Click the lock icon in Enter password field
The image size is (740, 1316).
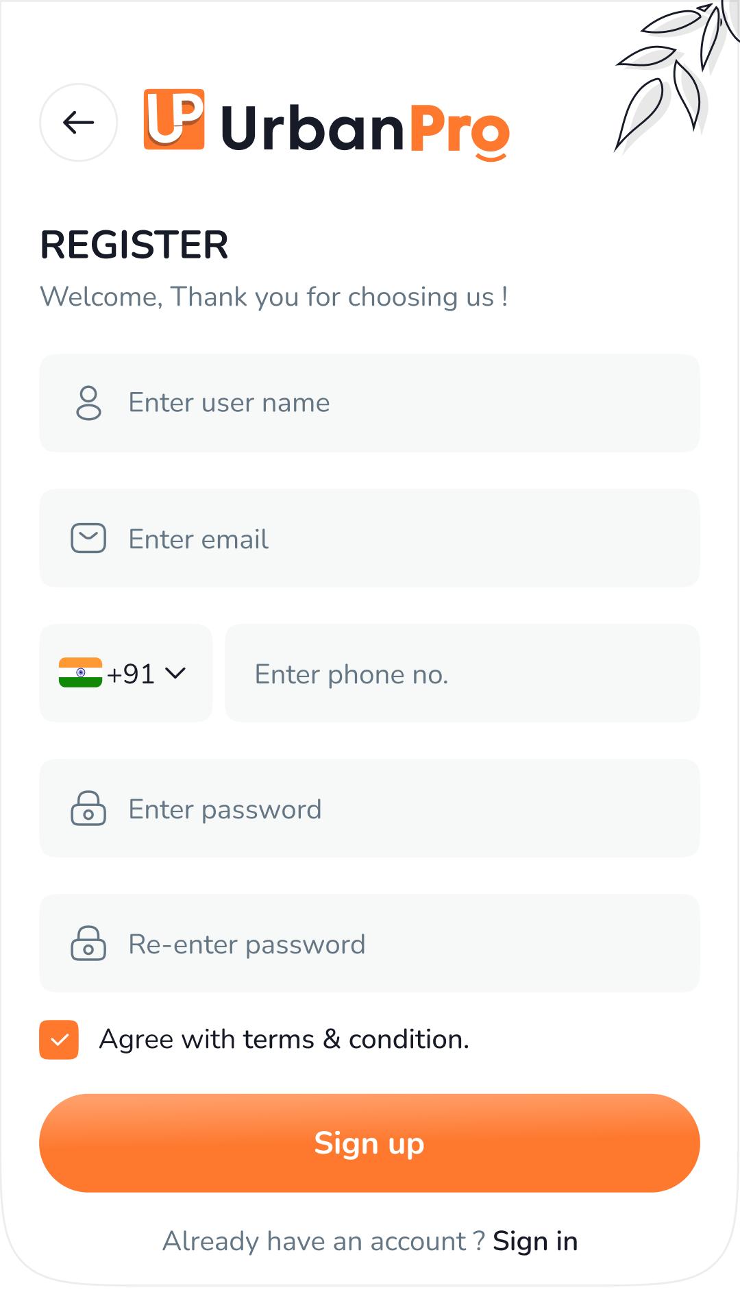[x=88, y=808]
